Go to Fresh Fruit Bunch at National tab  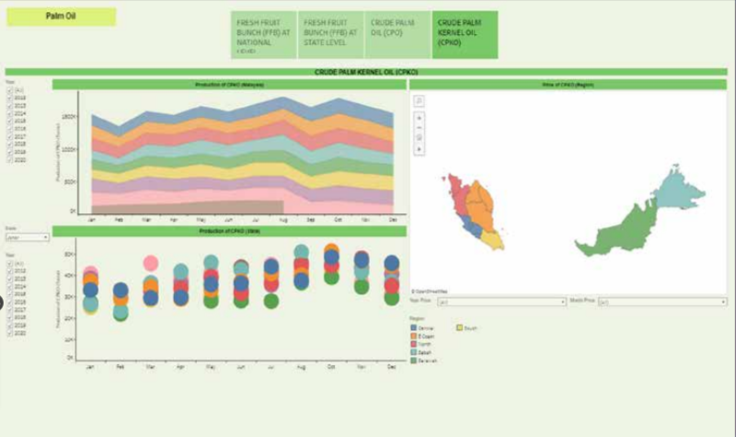[263, 35]
